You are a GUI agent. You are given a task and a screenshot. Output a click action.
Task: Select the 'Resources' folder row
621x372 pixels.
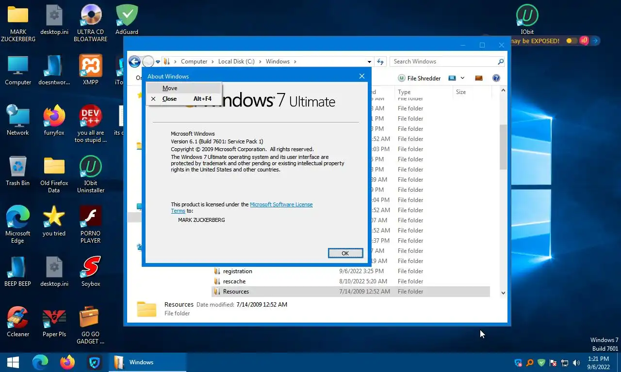[x=351, y=292]
